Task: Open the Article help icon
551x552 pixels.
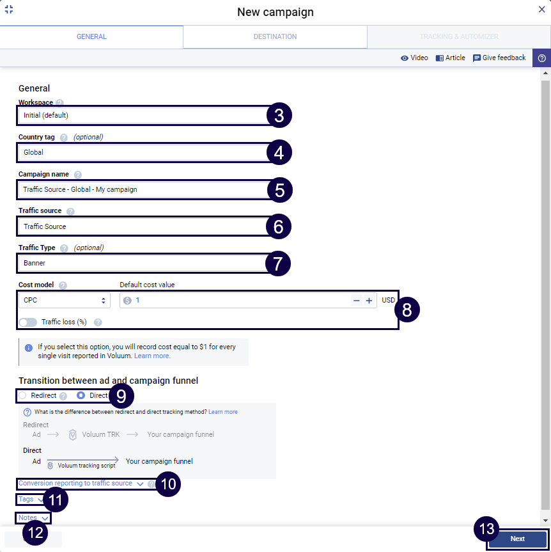Action: pos(440,58)
